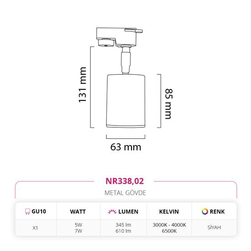Click the 85 mm body height label
Screen dimensions: 251x251
[x=169, y=104]
